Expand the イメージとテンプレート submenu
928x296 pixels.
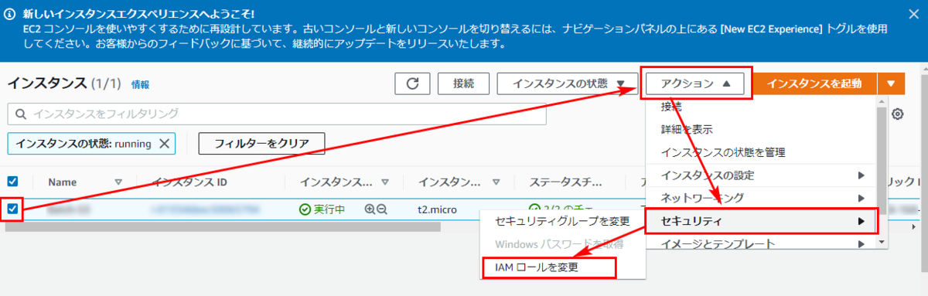click(x=762, y=243)
